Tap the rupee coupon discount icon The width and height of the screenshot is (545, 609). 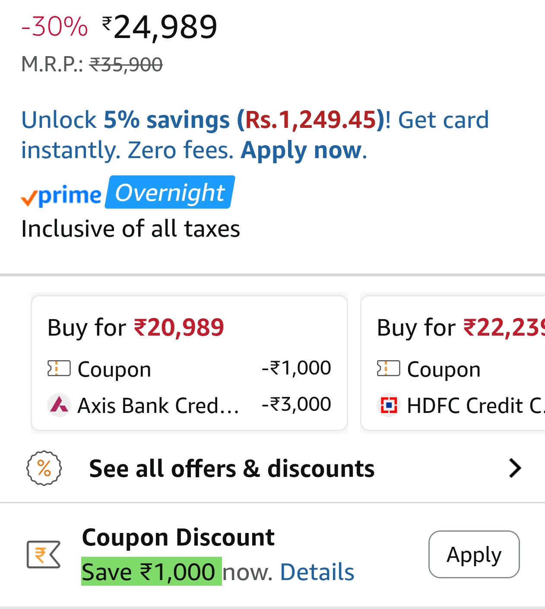point(43,554)
